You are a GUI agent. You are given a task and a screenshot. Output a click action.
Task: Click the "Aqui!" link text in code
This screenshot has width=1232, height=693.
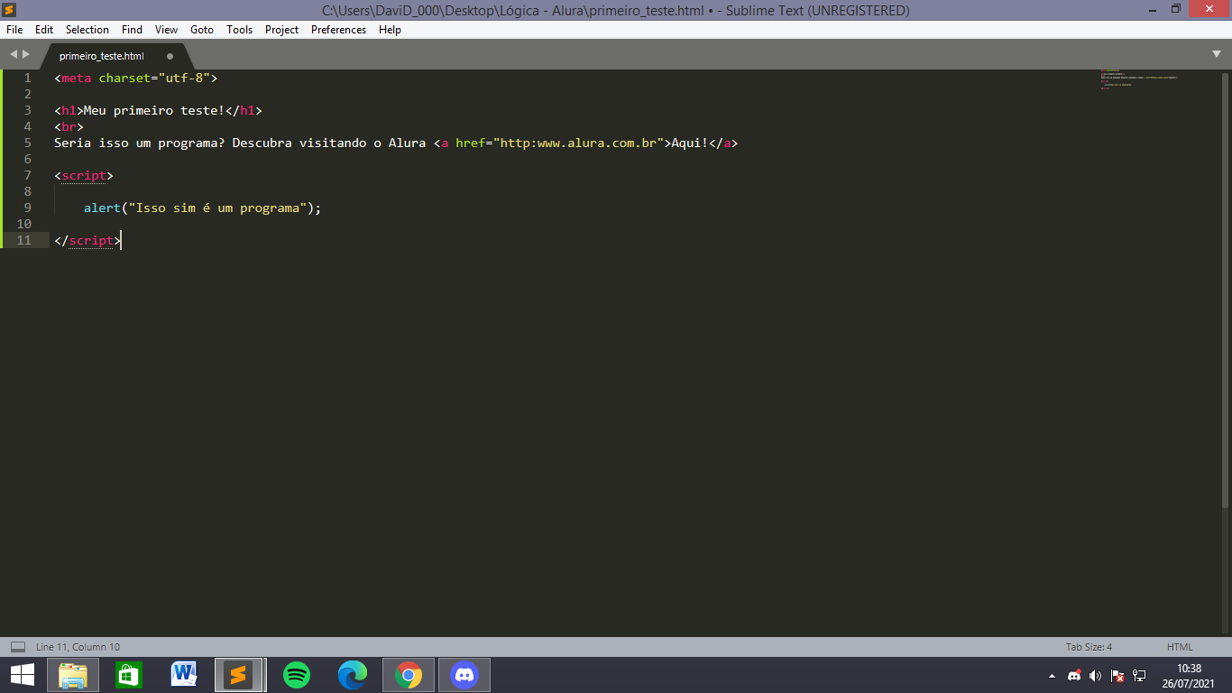[690, 143]
